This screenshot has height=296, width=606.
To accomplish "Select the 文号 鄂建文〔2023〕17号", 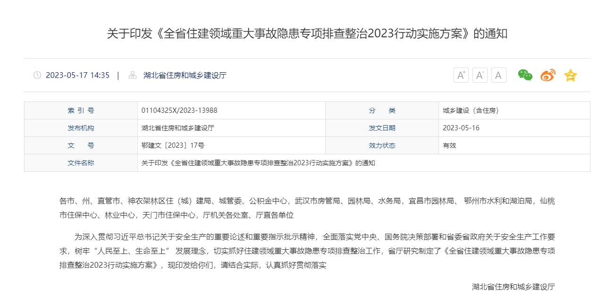I will [x=172, y=145].
